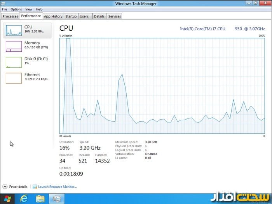The image size is (272, 204).
Task: Click the Resource Monitor icon
Action: pos(35,187)
